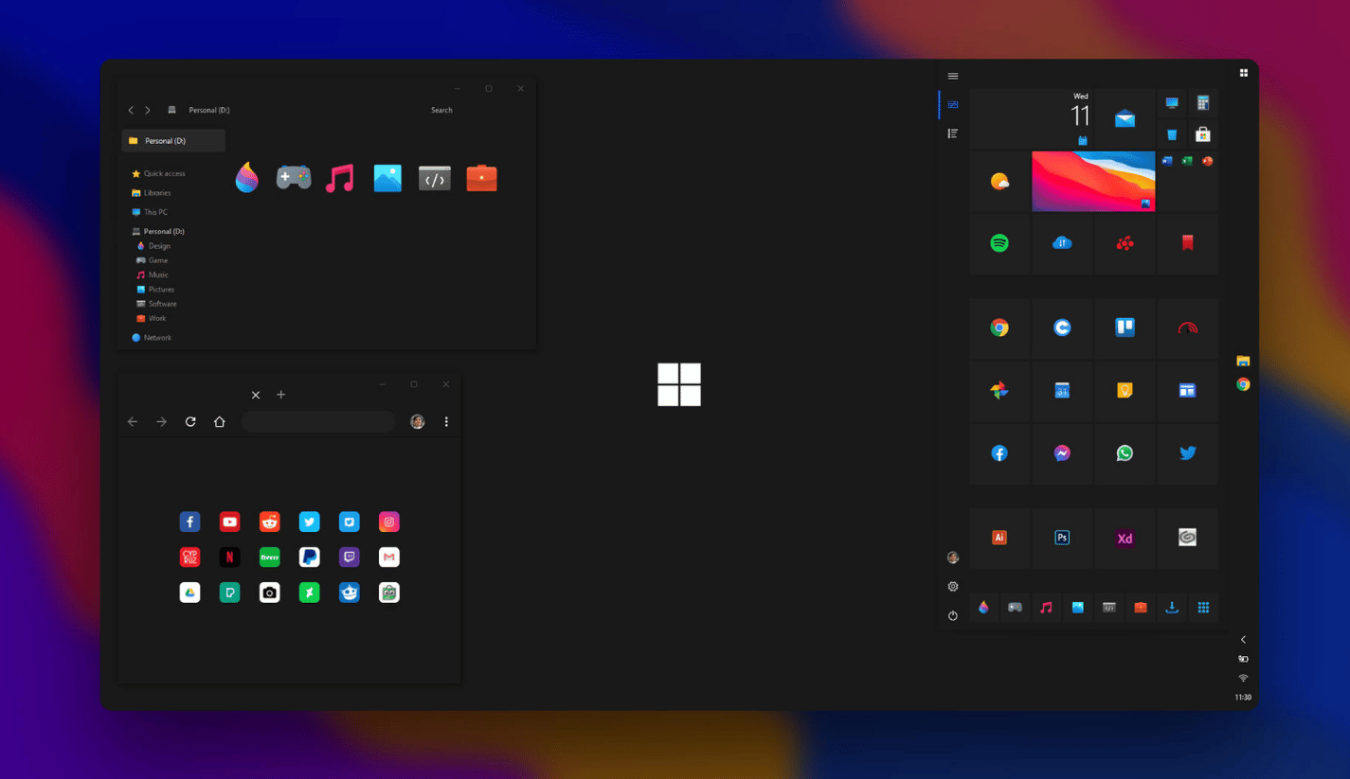The image size is (1350, 779).
Task: Open the blue cloud sync tile
Action: coord(1062,243)
